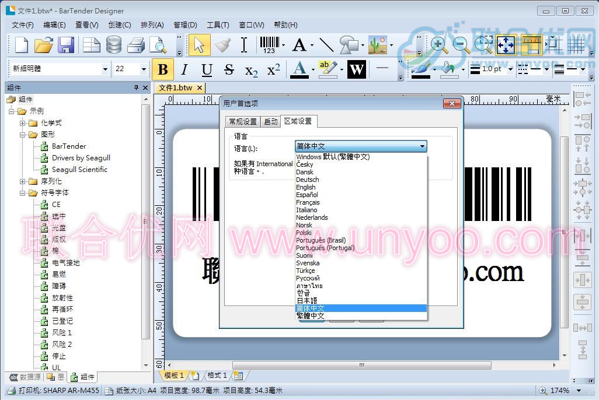Toggle Subscript formatting
Image resolution: width=599 pixels, height=400 pixels.
coord(251,70)
